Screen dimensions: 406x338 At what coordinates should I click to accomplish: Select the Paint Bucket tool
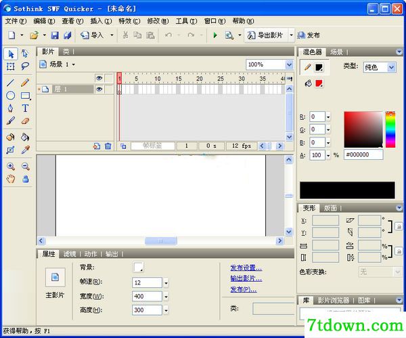coord(25,137)
